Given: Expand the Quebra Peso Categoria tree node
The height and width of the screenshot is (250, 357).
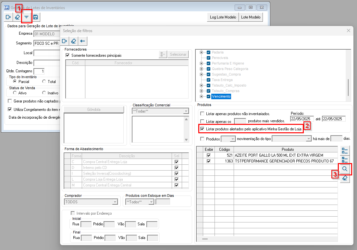Looking at the screenshot, I should pyautogui.click(x=201, y=69).
